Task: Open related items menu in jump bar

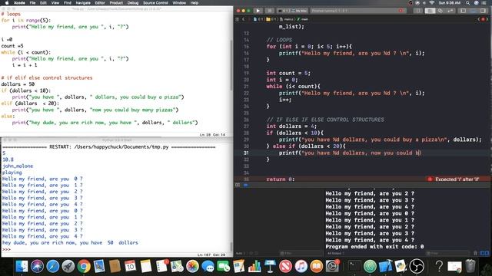Action: 238,19
